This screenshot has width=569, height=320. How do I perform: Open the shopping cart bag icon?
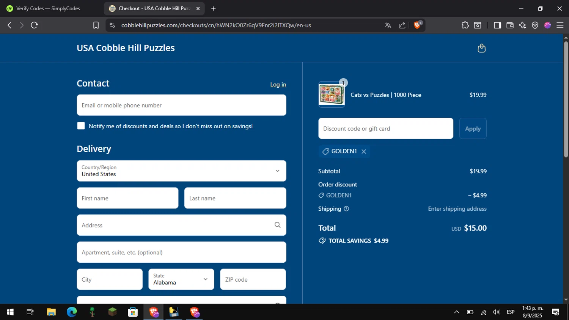click(x=481, y=48)
